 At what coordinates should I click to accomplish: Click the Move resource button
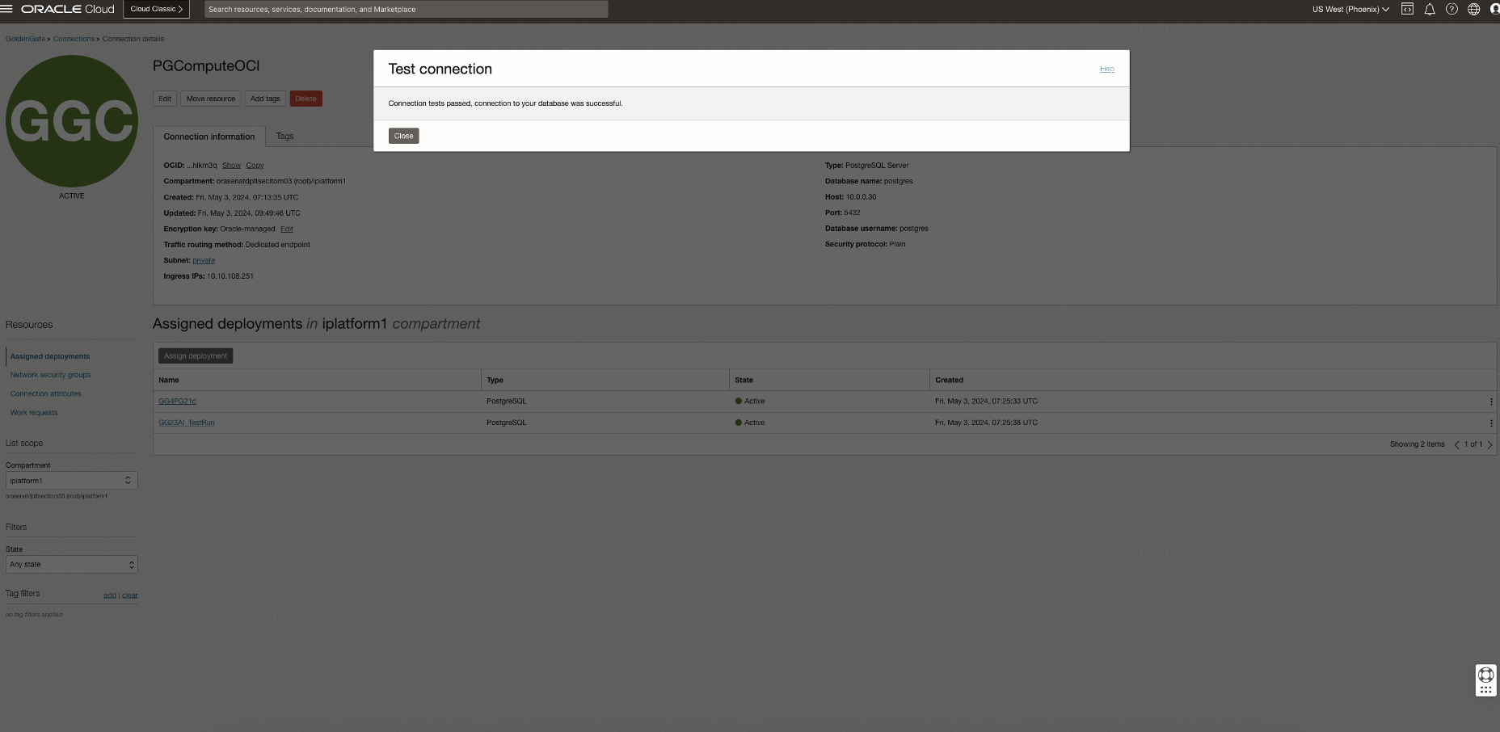coord(211,99)
